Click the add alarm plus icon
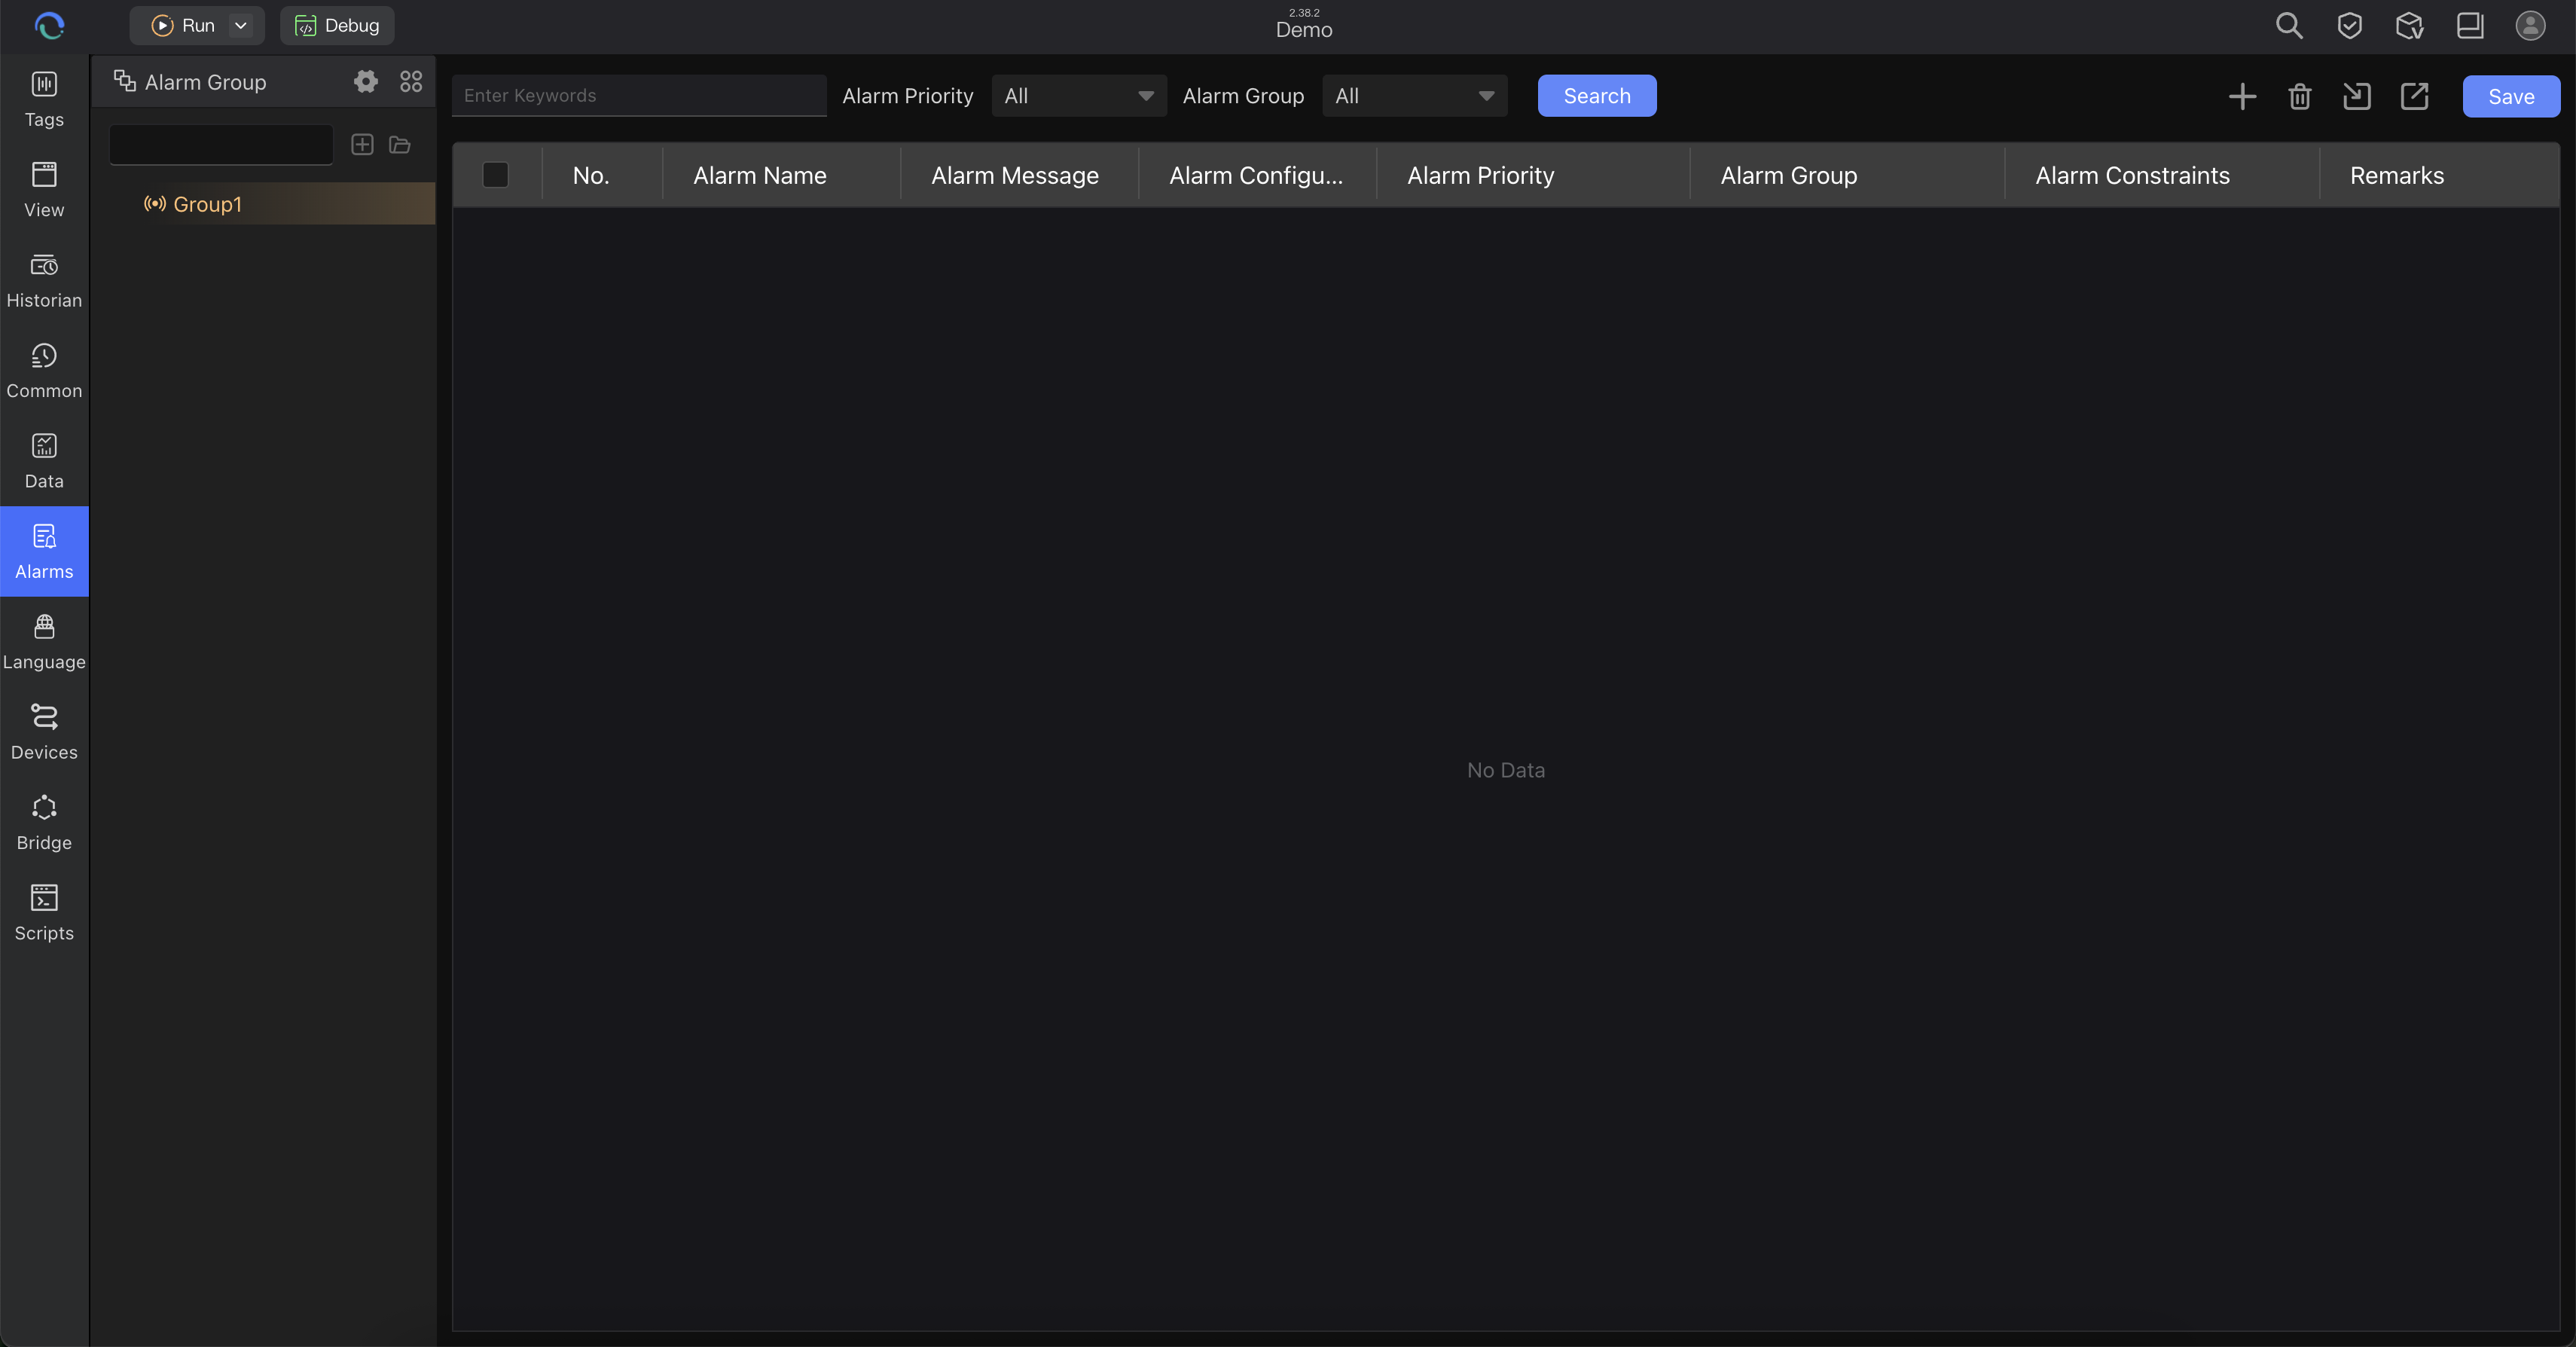Image resolution: width=2576 pixels, height=1347 pixels. (x=2242, y=96)
